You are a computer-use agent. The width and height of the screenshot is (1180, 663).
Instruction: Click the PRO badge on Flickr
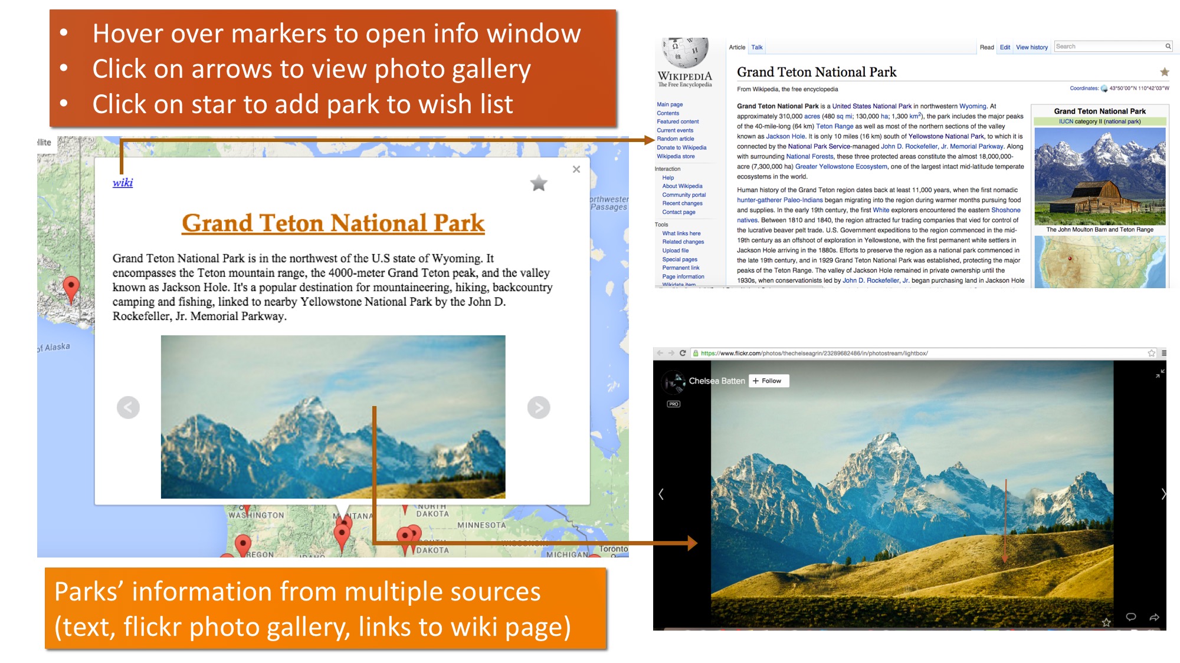pos(674,404)
